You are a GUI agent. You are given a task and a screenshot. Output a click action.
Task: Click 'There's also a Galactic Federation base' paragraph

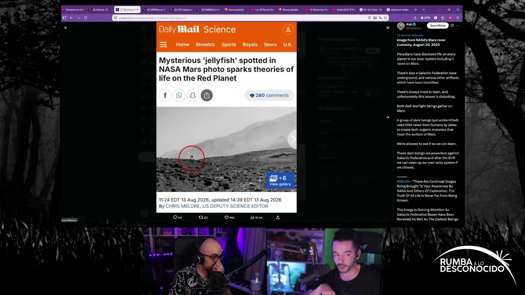[x=428, y=77]
